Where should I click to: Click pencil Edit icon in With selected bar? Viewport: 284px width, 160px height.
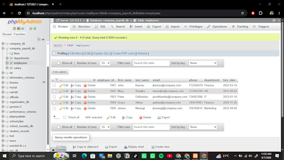point(108,118)
